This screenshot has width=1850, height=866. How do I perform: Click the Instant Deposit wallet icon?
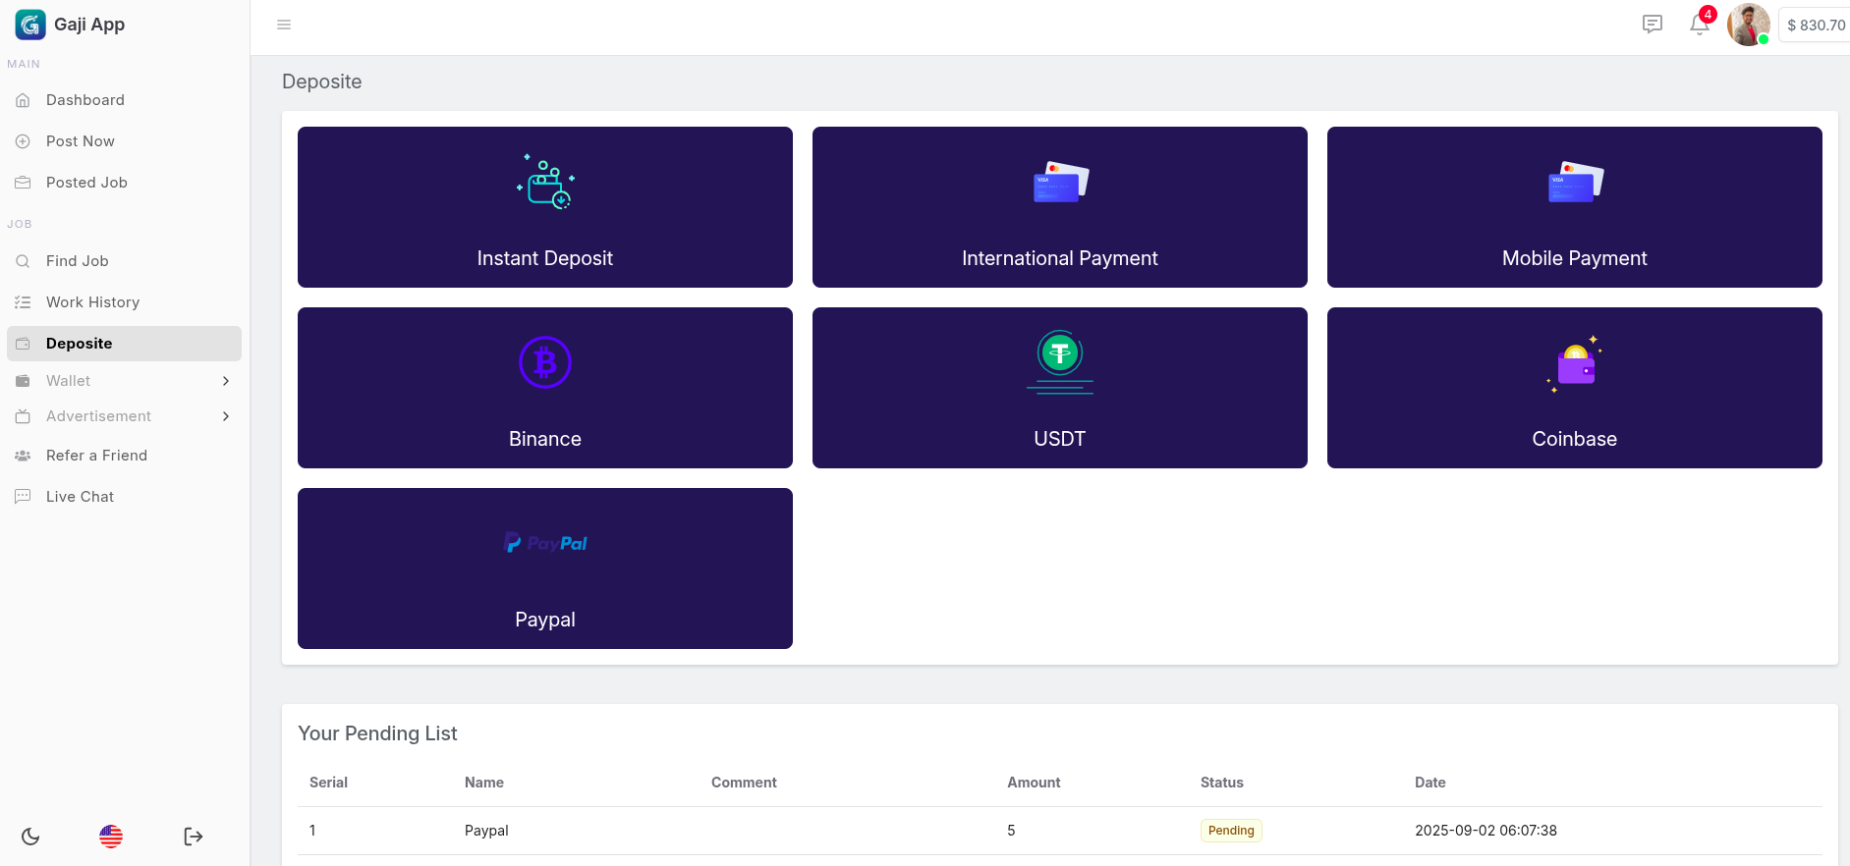(545, 182)
